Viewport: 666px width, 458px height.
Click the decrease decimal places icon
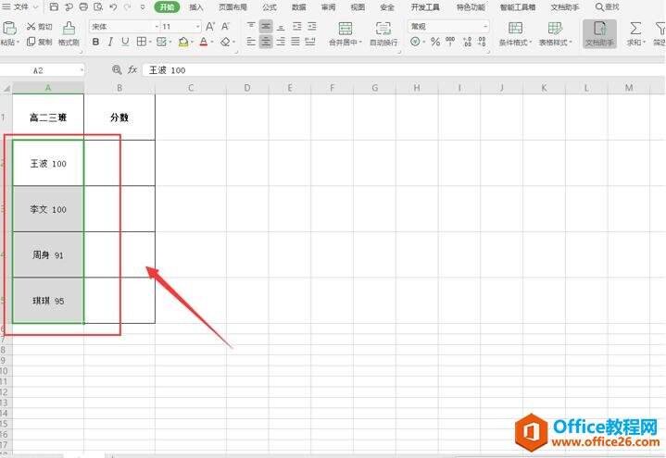click(x=482, y=42)
